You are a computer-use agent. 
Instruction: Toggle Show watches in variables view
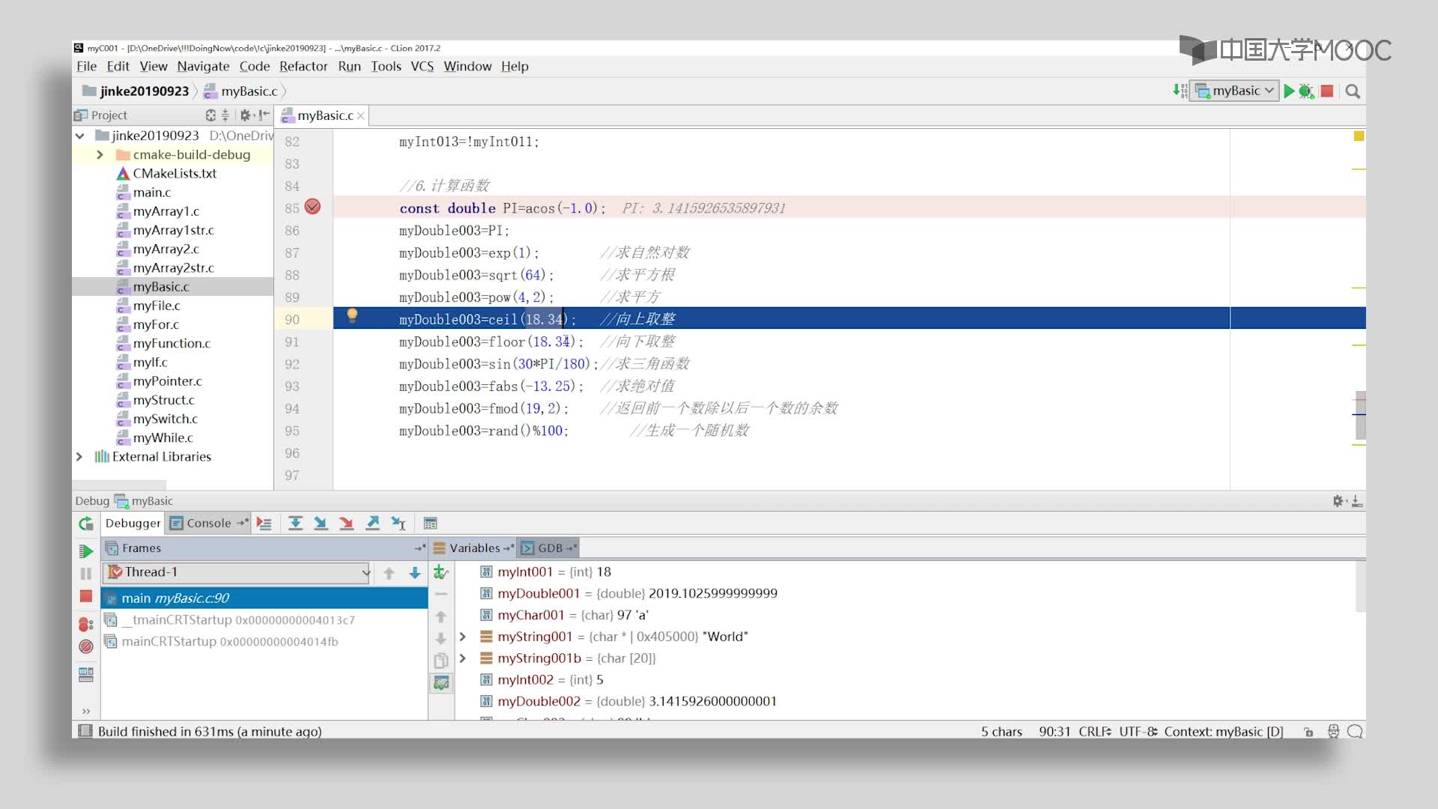441,682
